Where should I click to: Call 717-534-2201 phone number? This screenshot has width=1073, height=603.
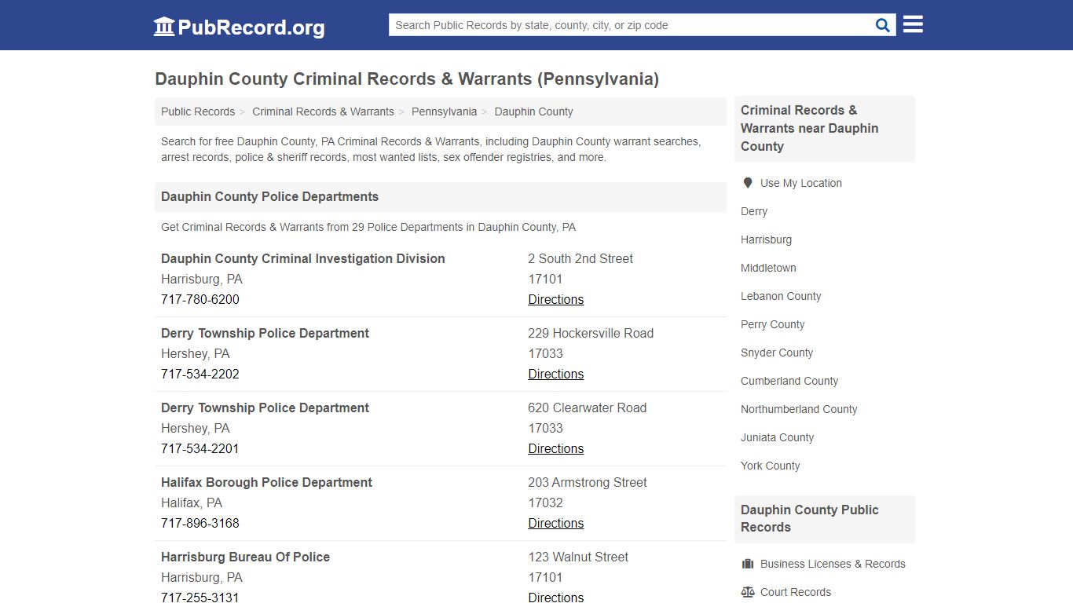point(200,448)
